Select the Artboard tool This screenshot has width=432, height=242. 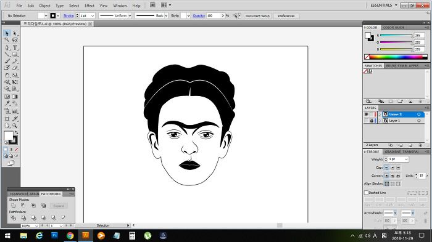(x=7, y=119)
